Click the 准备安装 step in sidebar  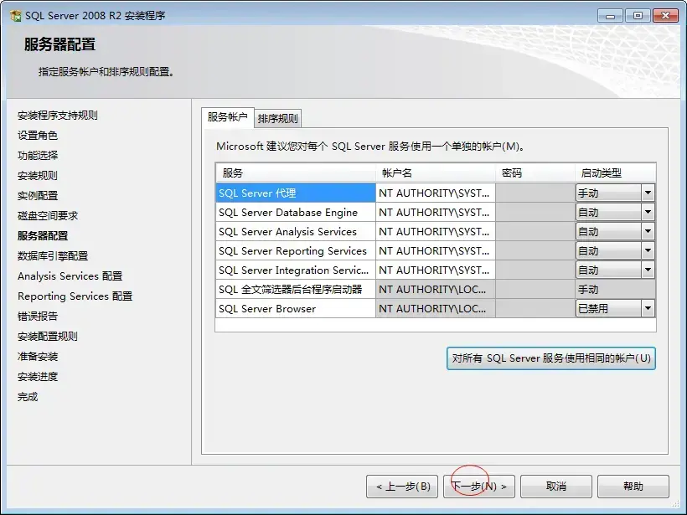tap(38, 357)
